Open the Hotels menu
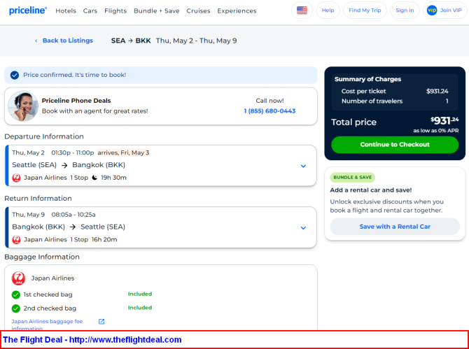469x349 pixels. (66, 10)
